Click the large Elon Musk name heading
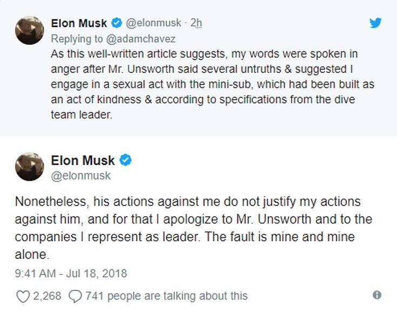 click(x=83, y=160)
